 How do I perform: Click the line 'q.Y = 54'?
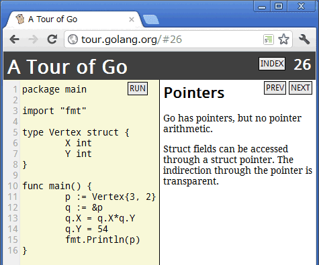87,229
